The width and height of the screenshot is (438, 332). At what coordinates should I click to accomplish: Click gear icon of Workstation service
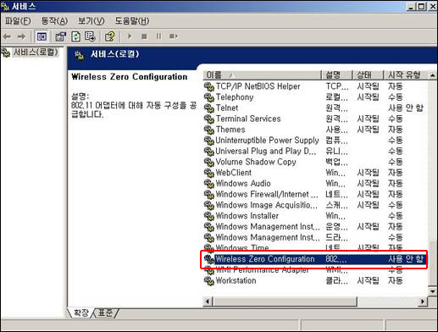click(x=209, y=281)
